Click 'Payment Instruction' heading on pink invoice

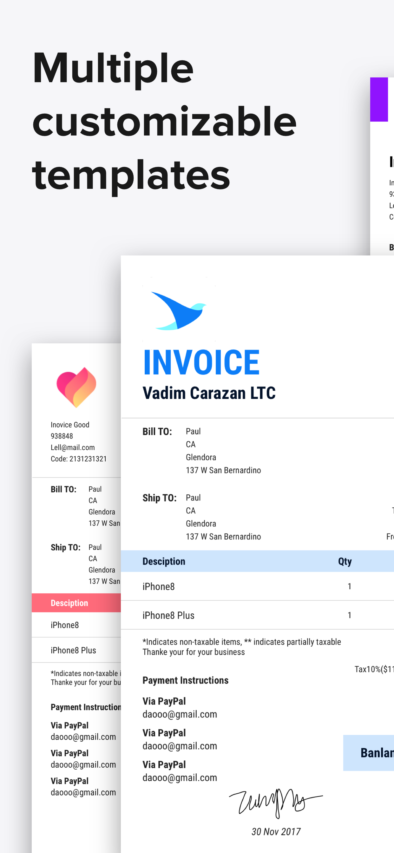[x=86, y=707]
